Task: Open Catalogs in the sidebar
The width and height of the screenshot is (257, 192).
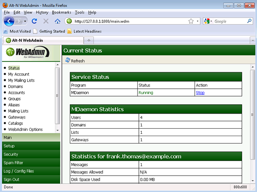Action: (x=15, y=123)
